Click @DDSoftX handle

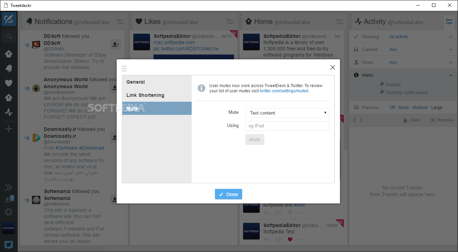[x=54, y=49]
